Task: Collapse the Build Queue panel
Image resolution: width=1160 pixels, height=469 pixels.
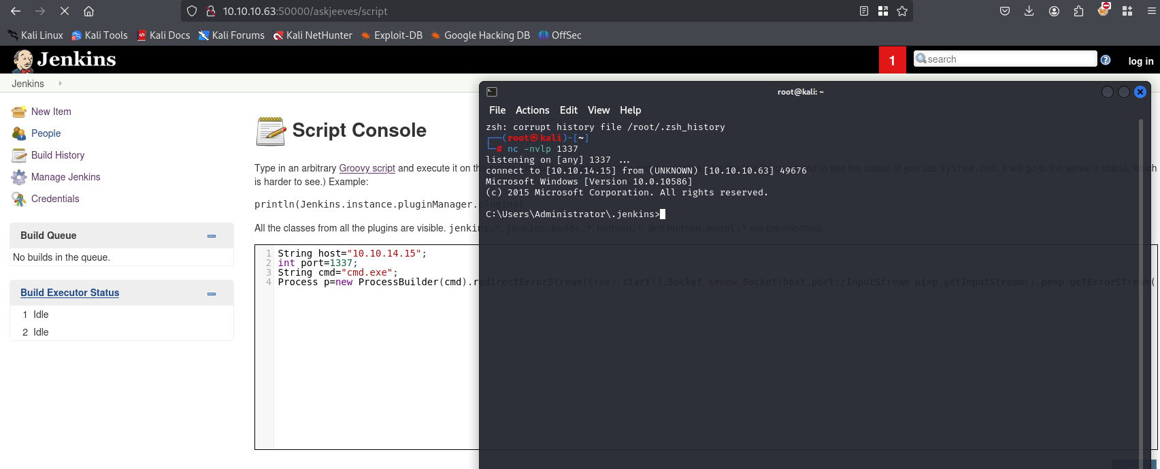Action: pyautogui.click(x=212, y=236)
